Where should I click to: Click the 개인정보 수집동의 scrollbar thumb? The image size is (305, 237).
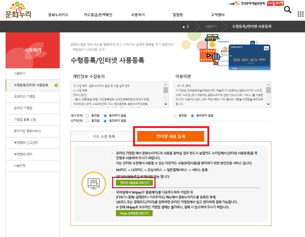pos(165,90)
